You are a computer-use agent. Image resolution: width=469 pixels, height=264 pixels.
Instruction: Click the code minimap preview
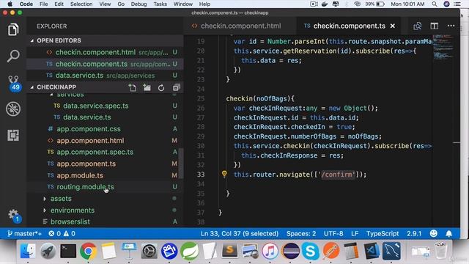tap(443, 48)
